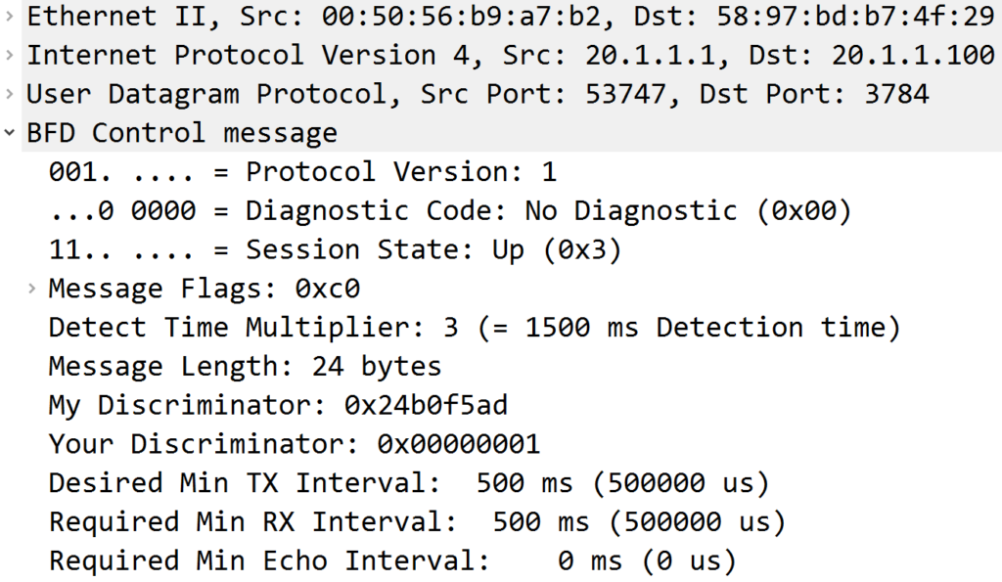
Task: Expand Internet Protocol Version 4 arrow
Action: coord(9,56)
